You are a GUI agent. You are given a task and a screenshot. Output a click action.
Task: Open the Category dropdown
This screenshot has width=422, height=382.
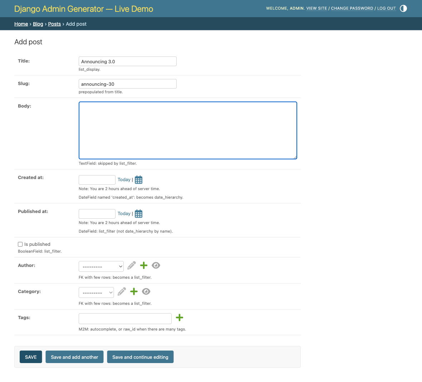96,292
